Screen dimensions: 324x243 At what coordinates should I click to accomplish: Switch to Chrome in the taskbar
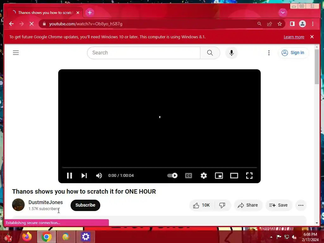pos(47,237)
